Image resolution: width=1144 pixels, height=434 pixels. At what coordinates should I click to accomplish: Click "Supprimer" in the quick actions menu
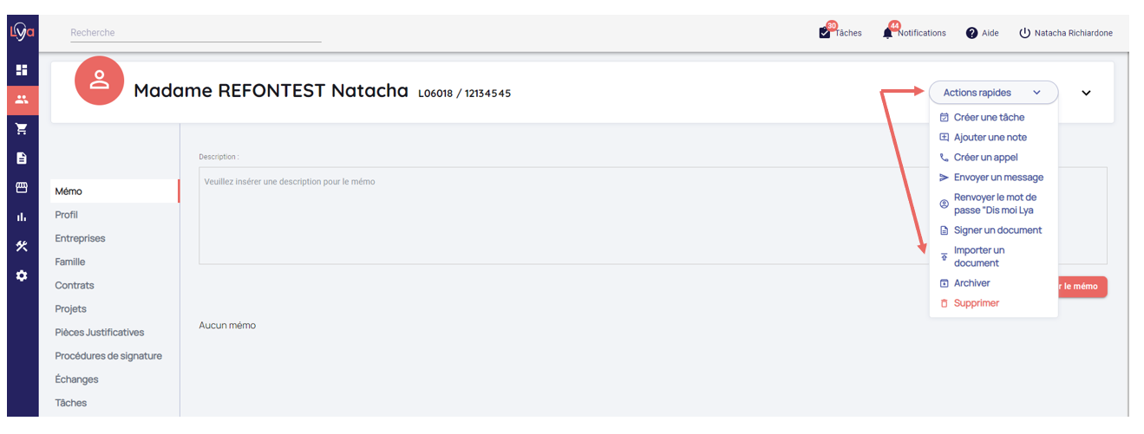(x=977, y=303)
